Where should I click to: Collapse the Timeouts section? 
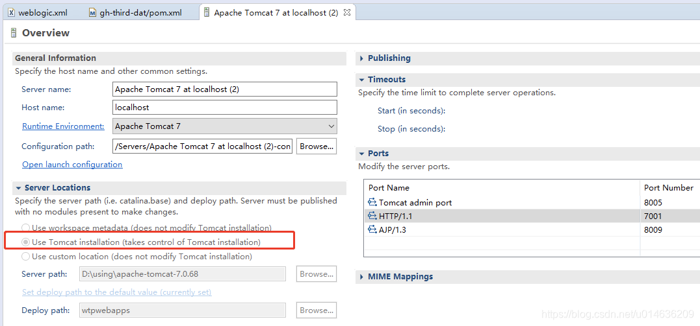point(361,80)
